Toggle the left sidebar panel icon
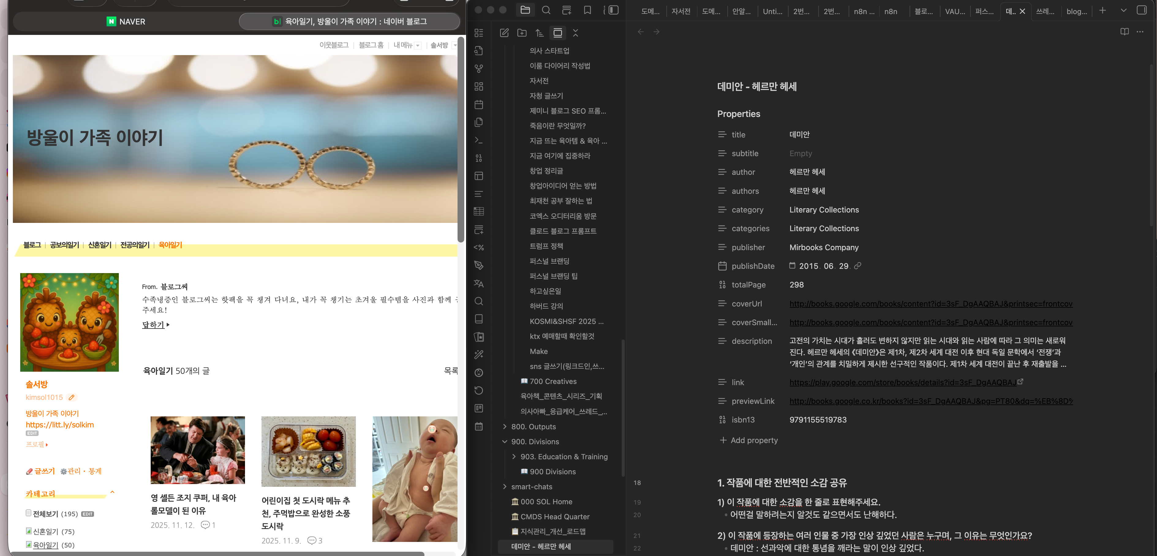Screen dimensions: 1157x556 coord(613,10)
